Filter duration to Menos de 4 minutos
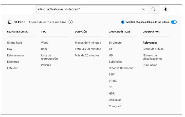185x117 pixels. [x=88, y=43]
